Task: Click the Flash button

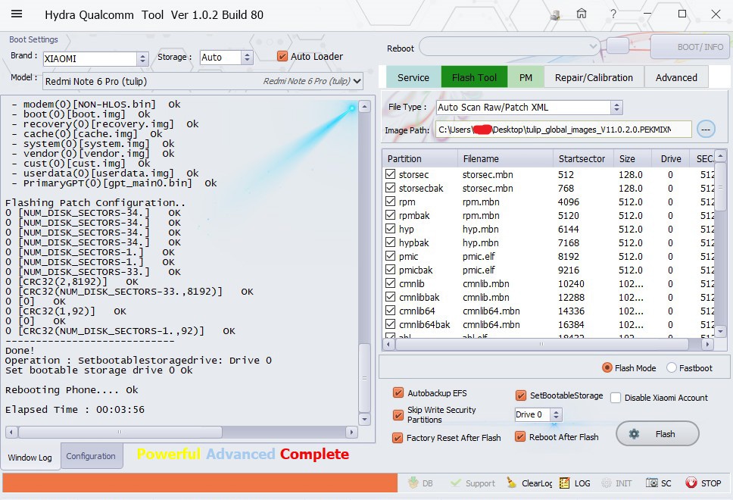Action: tap(657, 434)
